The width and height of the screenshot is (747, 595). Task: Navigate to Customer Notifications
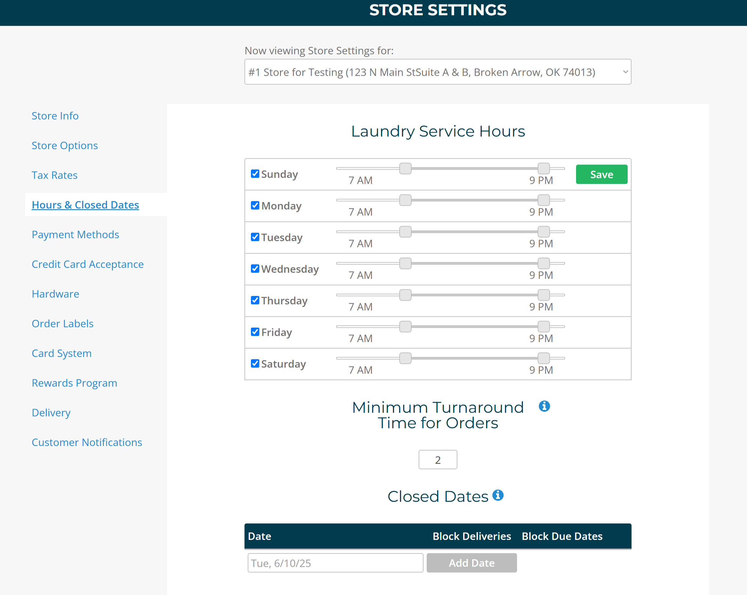point(87,442)
